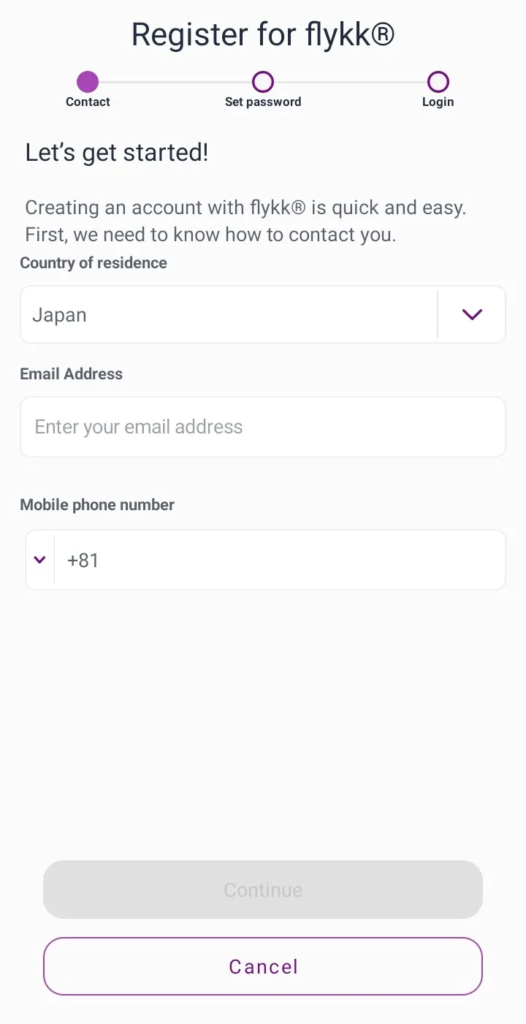This screenshot has width=526, height=1024.
Task: Select the Set password step label
Action: click(x=263, y=102)
